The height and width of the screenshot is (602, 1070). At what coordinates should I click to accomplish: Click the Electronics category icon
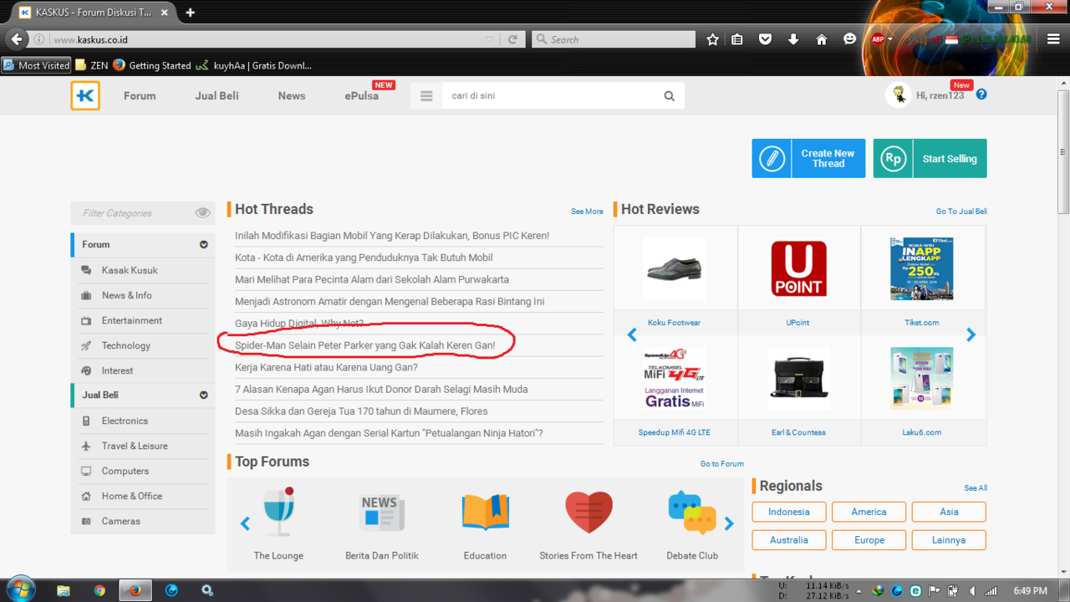coord(86,421)
